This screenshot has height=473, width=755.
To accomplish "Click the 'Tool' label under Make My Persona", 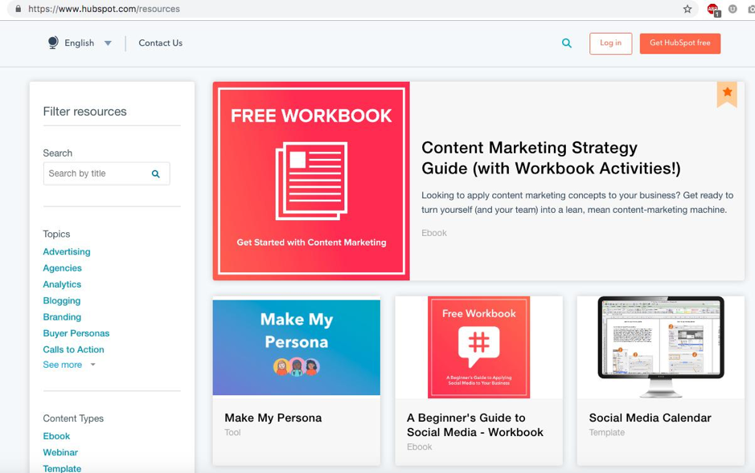I will click(x=232, y=433).
